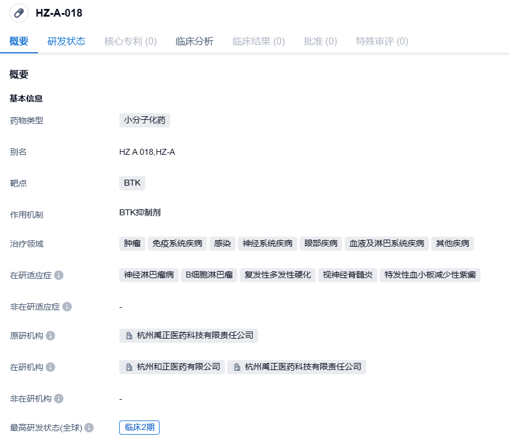Select the 免疫系统疾病 therapeutic area tag
Screen dimensions: 509x446
pos(177,244)
